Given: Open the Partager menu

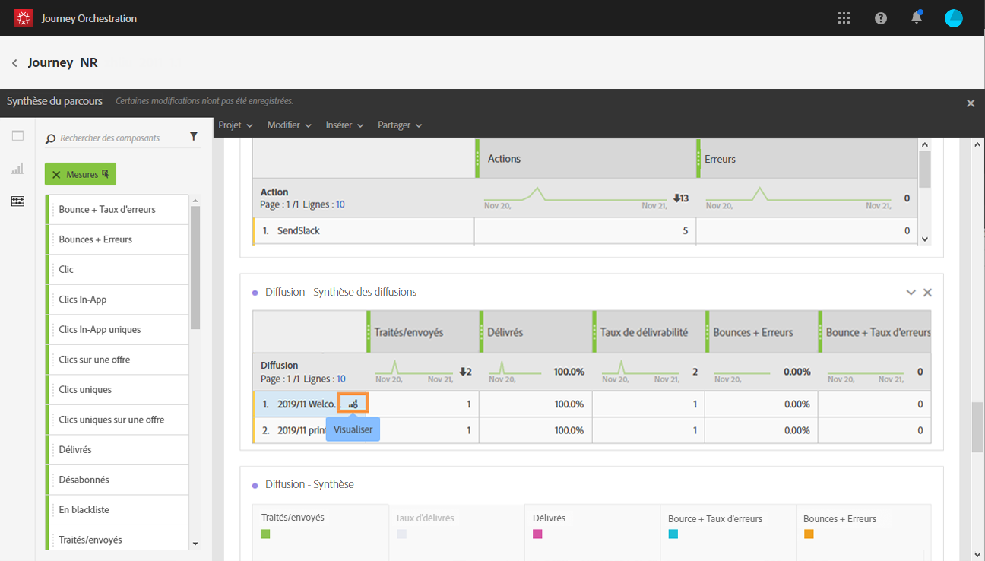Looking at the screenshot, I should (400, 125).
